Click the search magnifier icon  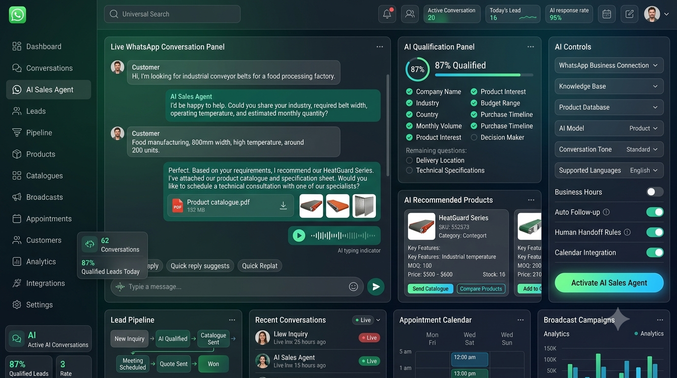114,14
